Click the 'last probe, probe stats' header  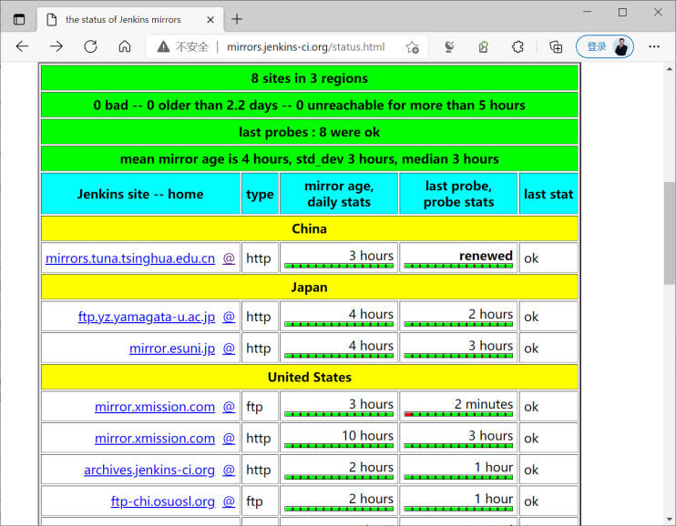(x=458, y=194)
